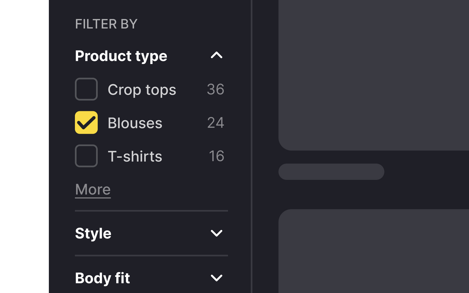Click the Style section chevron icon
The width and height of the screenshot is (469, 293).
point(217,233)
